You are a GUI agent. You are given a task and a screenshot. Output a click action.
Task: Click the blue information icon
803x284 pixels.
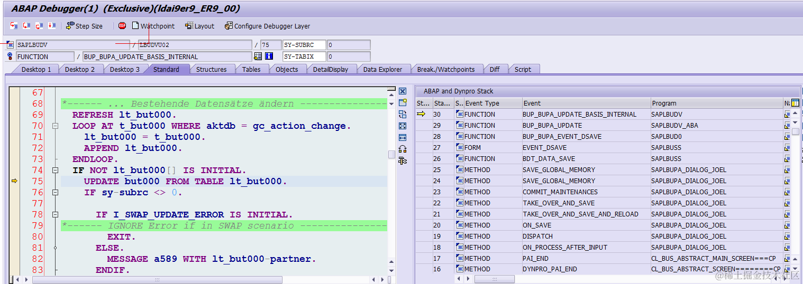tap(269, 56)
